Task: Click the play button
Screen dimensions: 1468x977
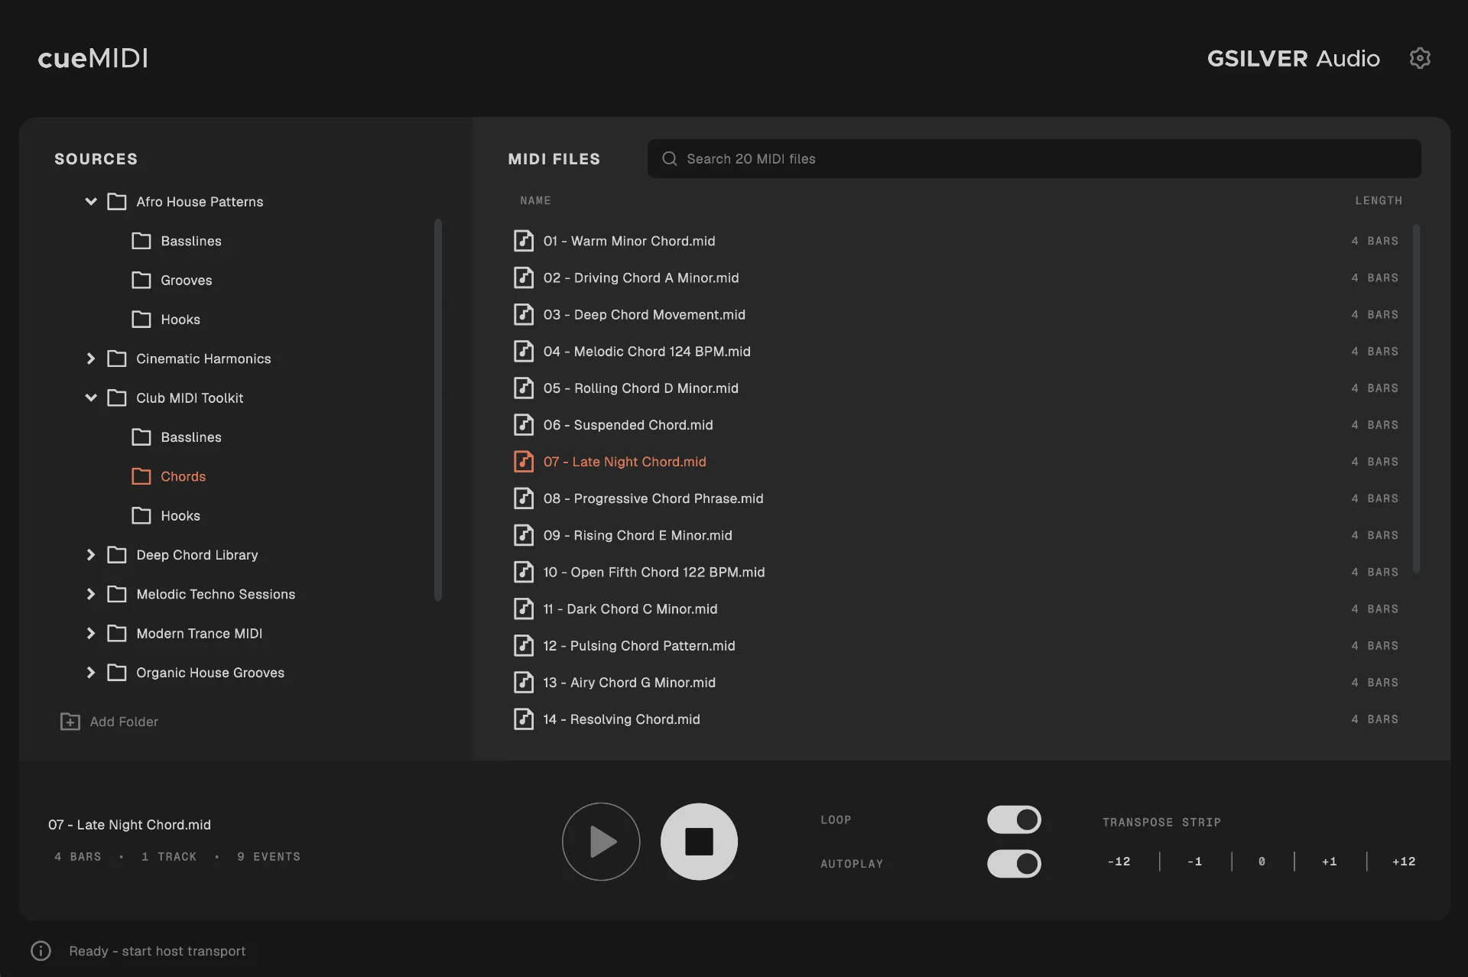Action: (601, 842)
